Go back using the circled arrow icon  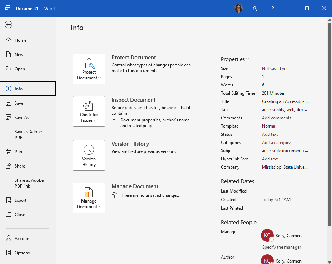click(9, 25)
